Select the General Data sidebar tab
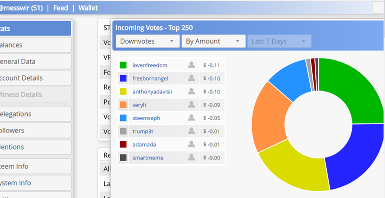Viewport: 385px width, 198px height. coord(36,61)
